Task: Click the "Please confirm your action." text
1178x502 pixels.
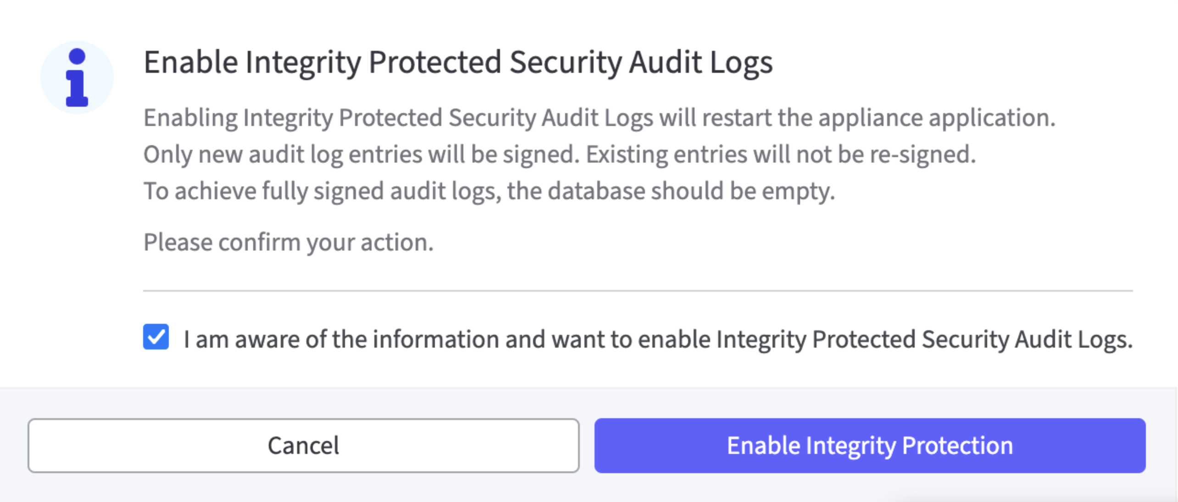Action: [x=288, y=242]
